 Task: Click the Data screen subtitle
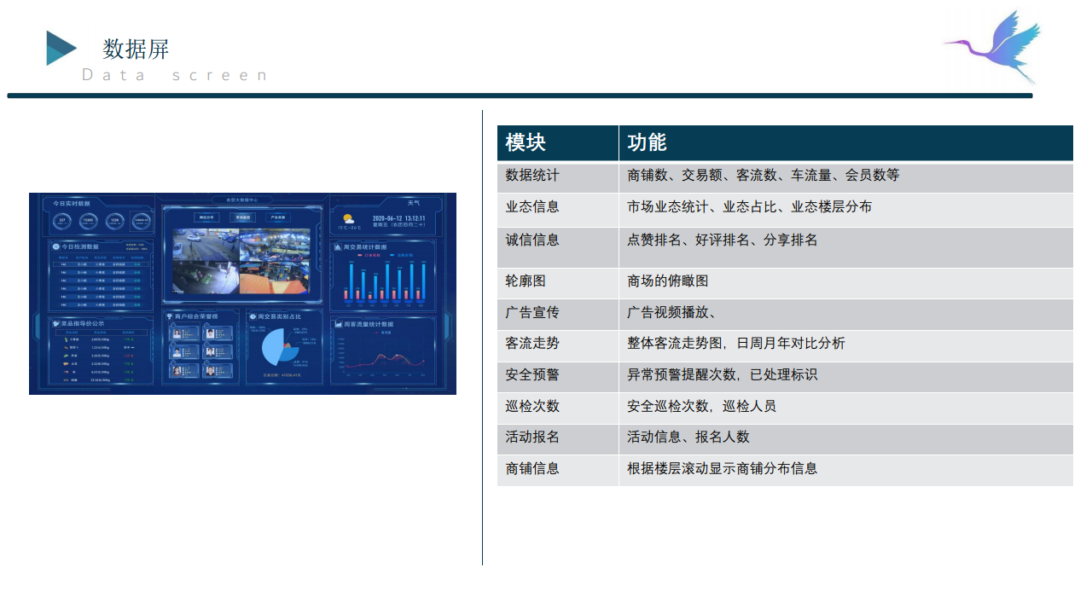coord(175,75)
